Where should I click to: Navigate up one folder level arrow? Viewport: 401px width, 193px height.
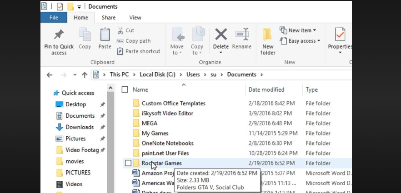click(x=84, y=75)
